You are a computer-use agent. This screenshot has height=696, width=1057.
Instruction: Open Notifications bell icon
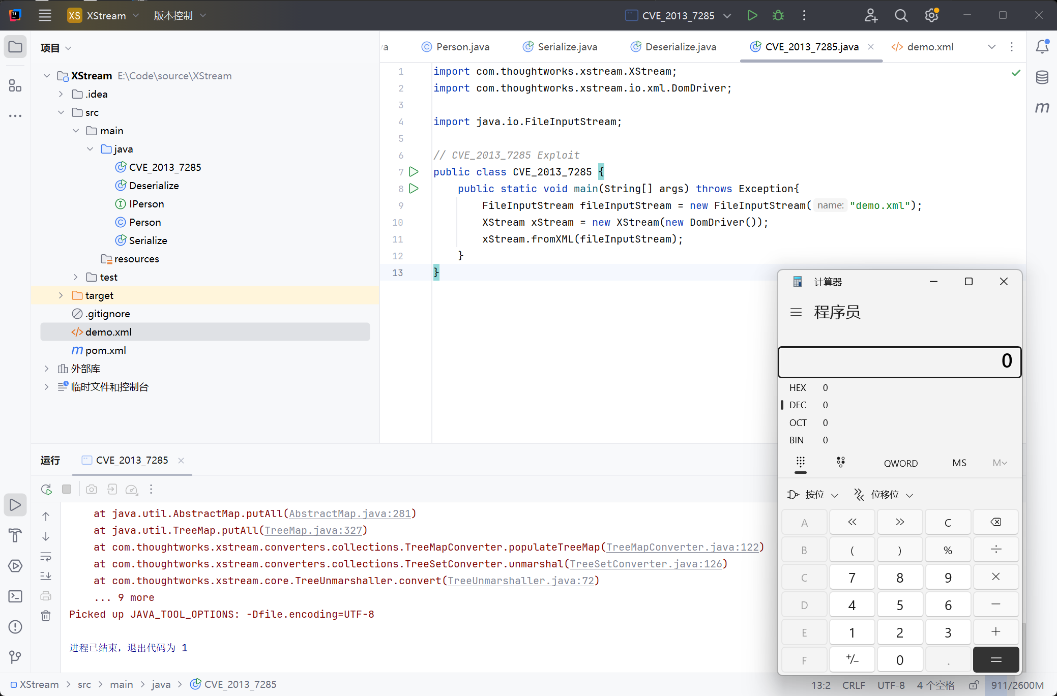coord(1042,47)
